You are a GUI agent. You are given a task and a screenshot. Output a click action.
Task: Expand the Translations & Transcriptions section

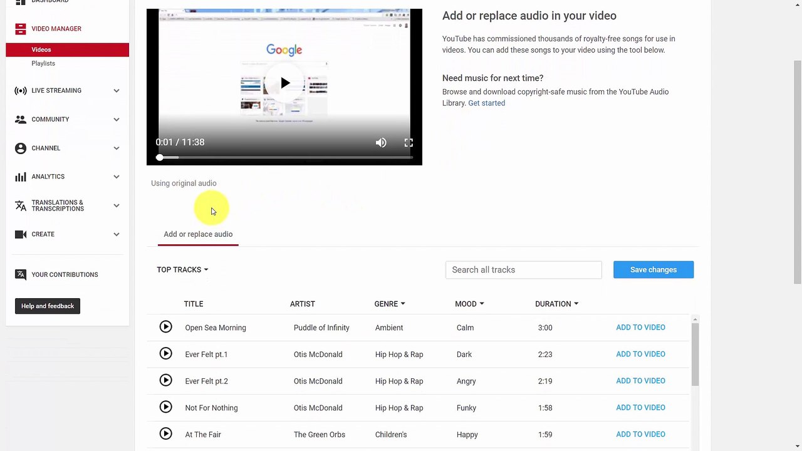coord(117,205)
